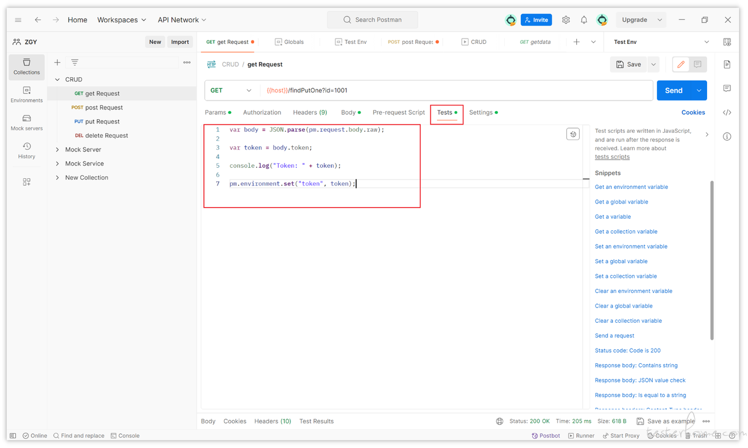Viewport: 748px width, 448px height.
Task: Open the configure workspace sidebar icon
Action: tap(26, 182)
